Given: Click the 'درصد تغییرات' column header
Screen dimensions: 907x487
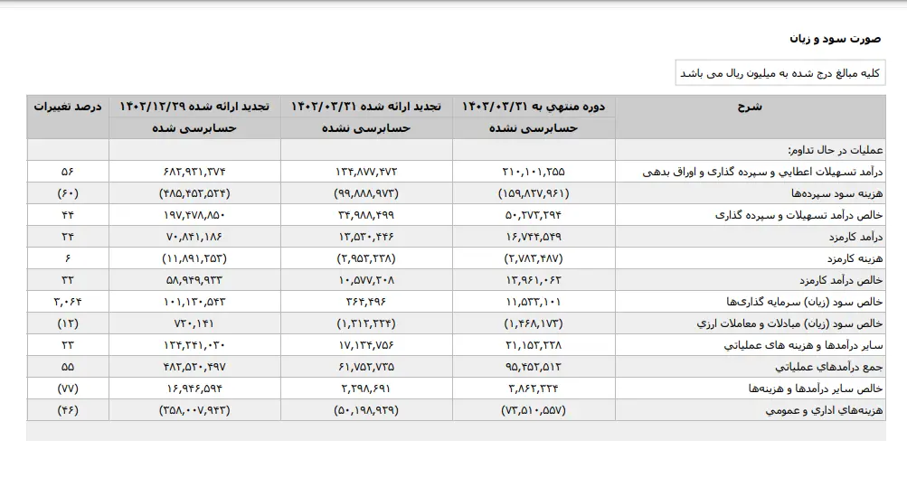Looking at the screenshot, I should [x=68, y=107].
